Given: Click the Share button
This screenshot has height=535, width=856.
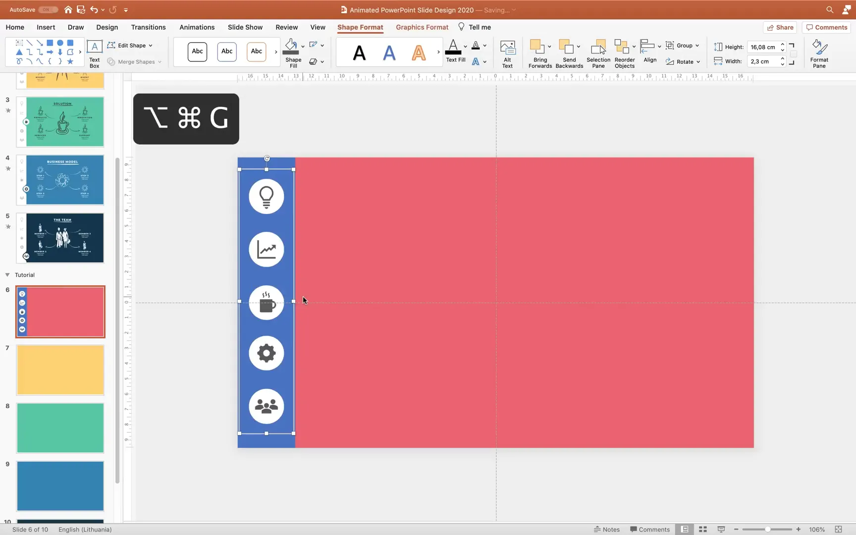Looking at the screenshot, I should click(x=780, y=27).
